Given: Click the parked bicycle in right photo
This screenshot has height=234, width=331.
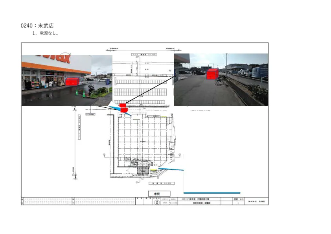Looking at the screenshot, I should tap(220, 80).
